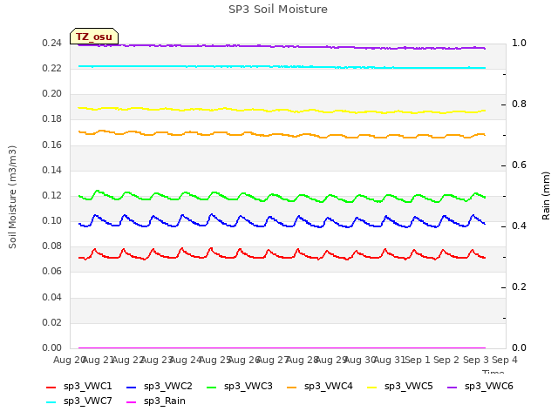Click the Sep 4 x-axis tick label
Viewport: 558px width, 418px height.
(x=505, y=360)
